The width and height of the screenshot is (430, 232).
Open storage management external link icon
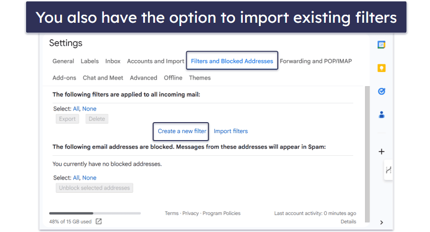click(99, 221)
